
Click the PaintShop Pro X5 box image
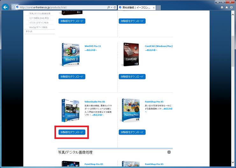click(131, 110)
